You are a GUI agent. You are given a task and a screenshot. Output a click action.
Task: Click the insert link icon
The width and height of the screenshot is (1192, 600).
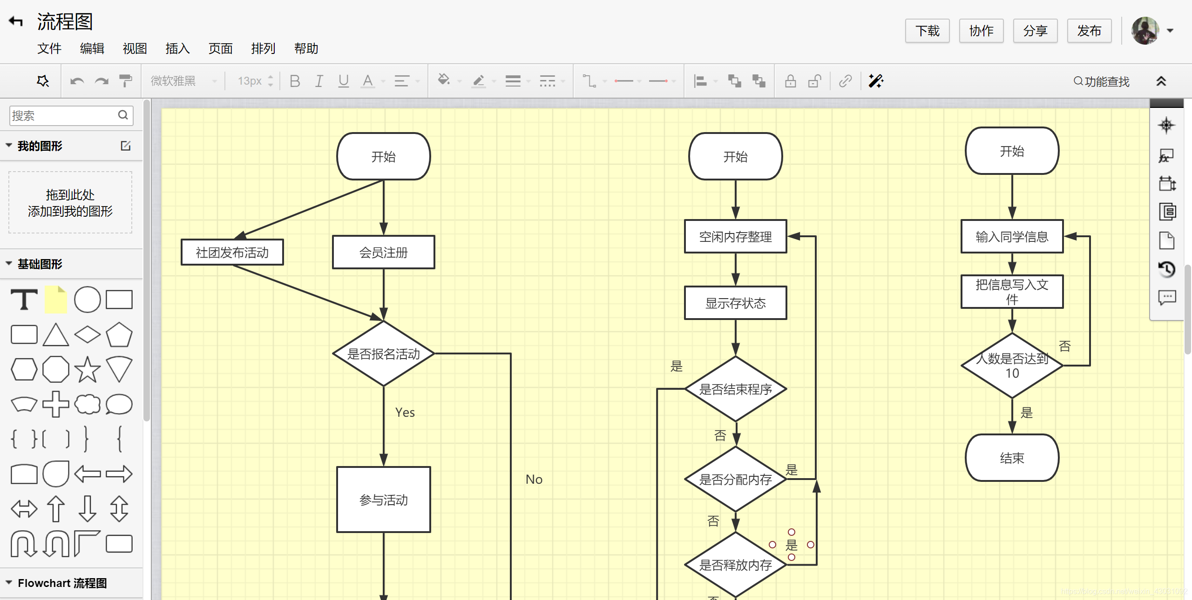(845, 81)
